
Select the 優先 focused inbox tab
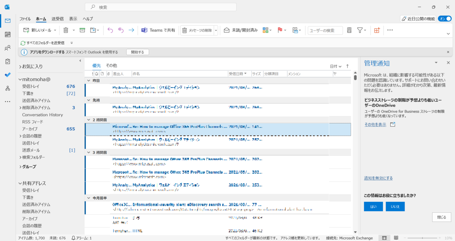click(x=97, y=65)
